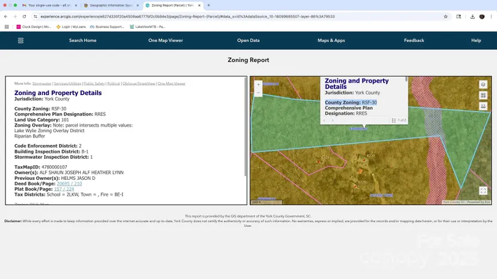Viewport: 497px width, 279px height.
Task: Open the map legend widget
Action: point(483,106)
